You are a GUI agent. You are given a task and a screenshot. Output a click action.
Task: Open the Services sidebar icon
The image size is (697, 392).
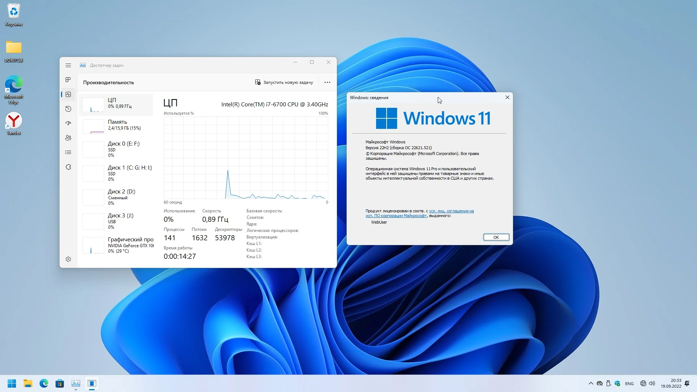pyautogui.click(x=68, y=167)
